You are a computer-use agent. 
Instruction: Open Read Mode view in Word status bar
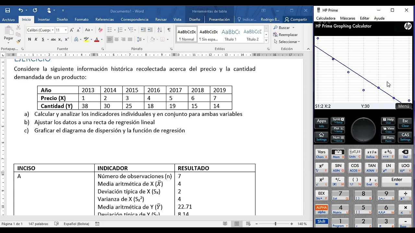click(225, 224)
